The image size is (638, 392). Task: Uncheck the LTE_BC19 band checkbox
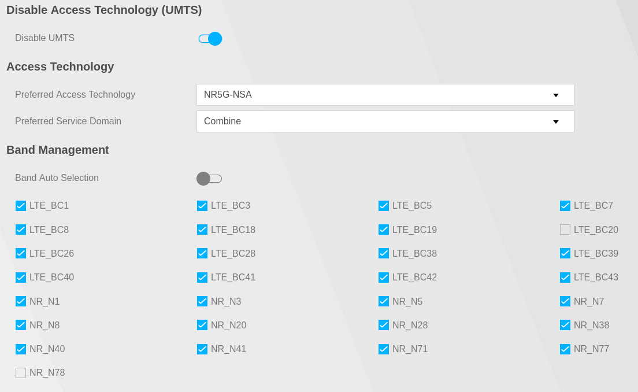pos(384,230)
